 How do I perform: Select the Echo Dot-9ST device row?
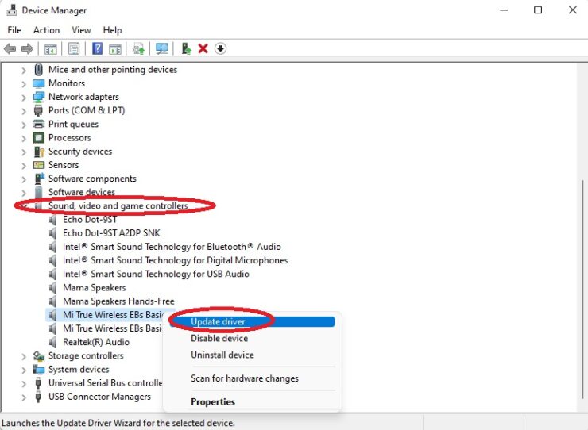(90, 220)
